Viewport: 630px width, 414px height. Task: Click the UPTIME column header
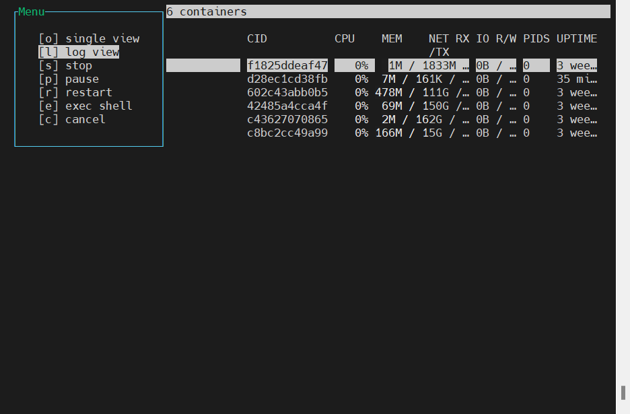pos(577,39)
